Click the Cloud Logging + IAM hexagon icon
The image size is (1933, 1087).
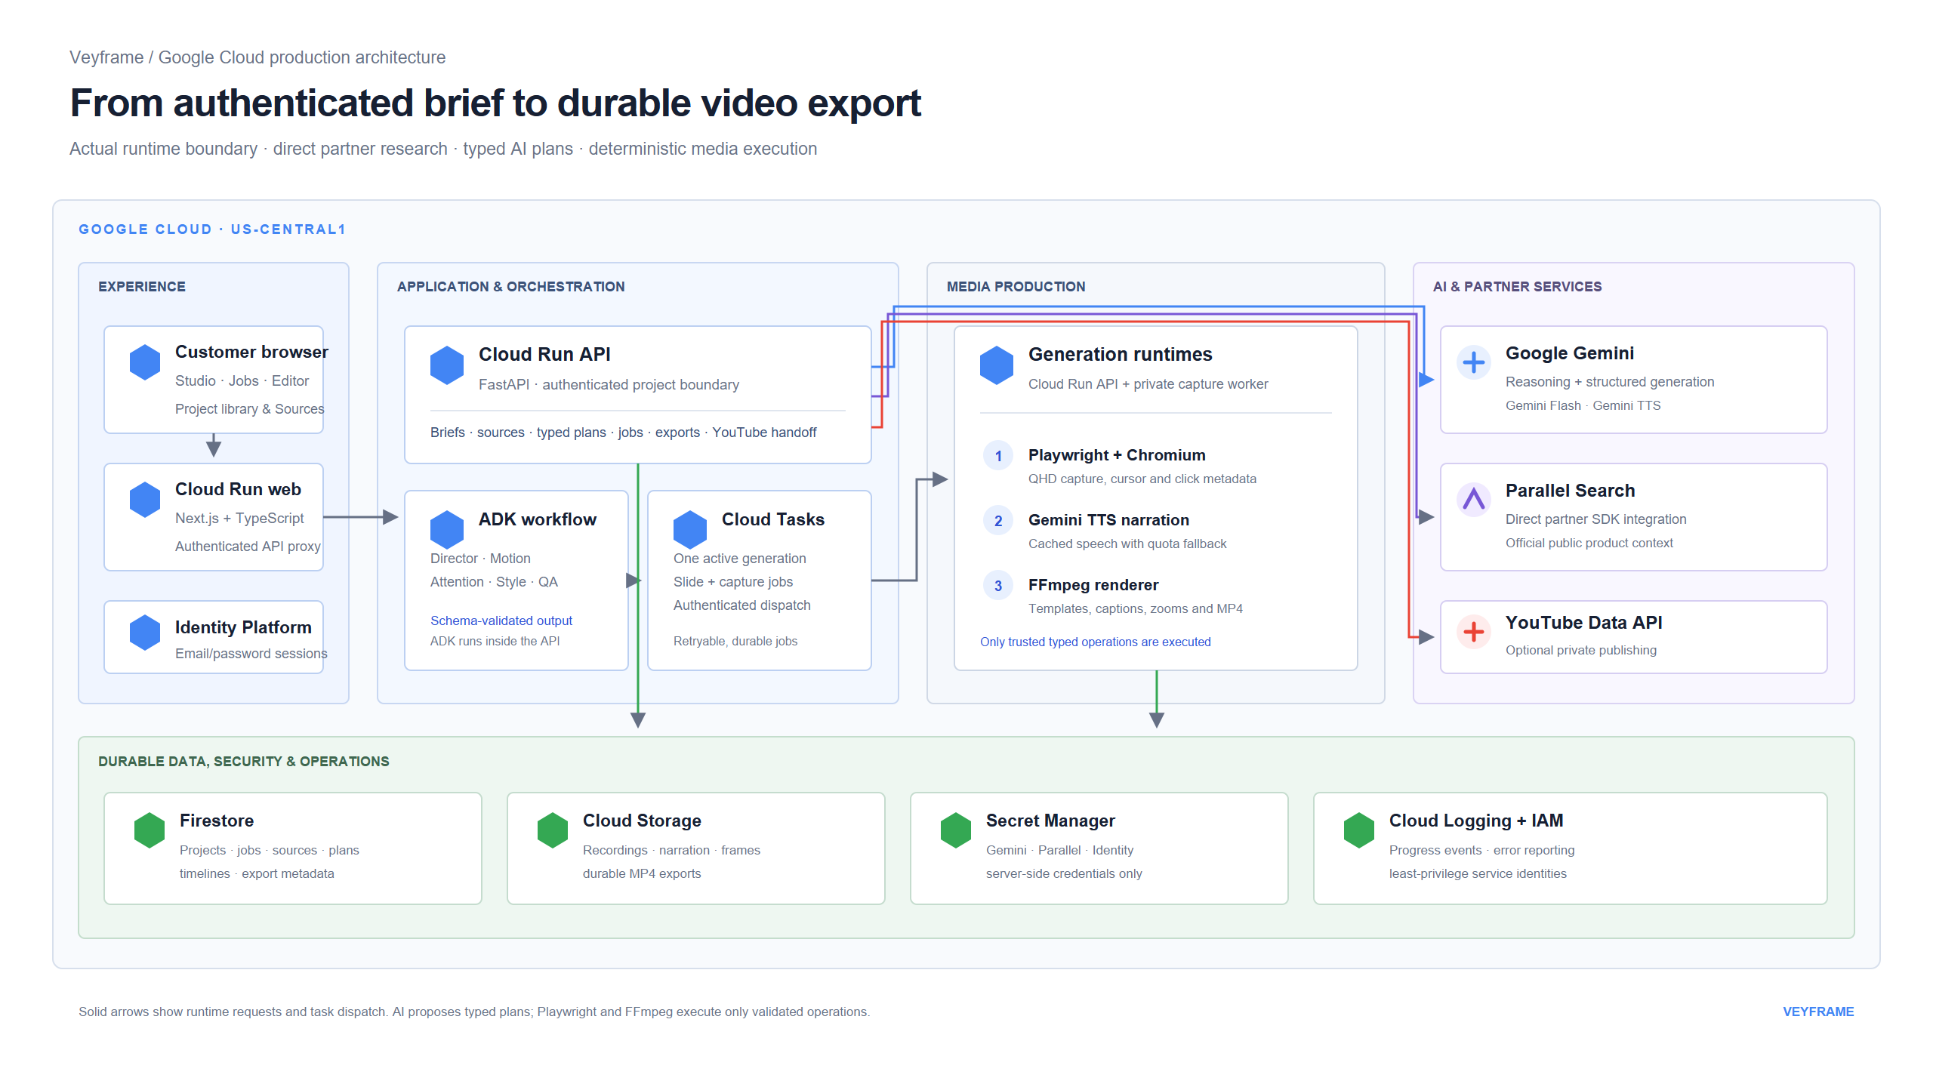[1359, 830]
